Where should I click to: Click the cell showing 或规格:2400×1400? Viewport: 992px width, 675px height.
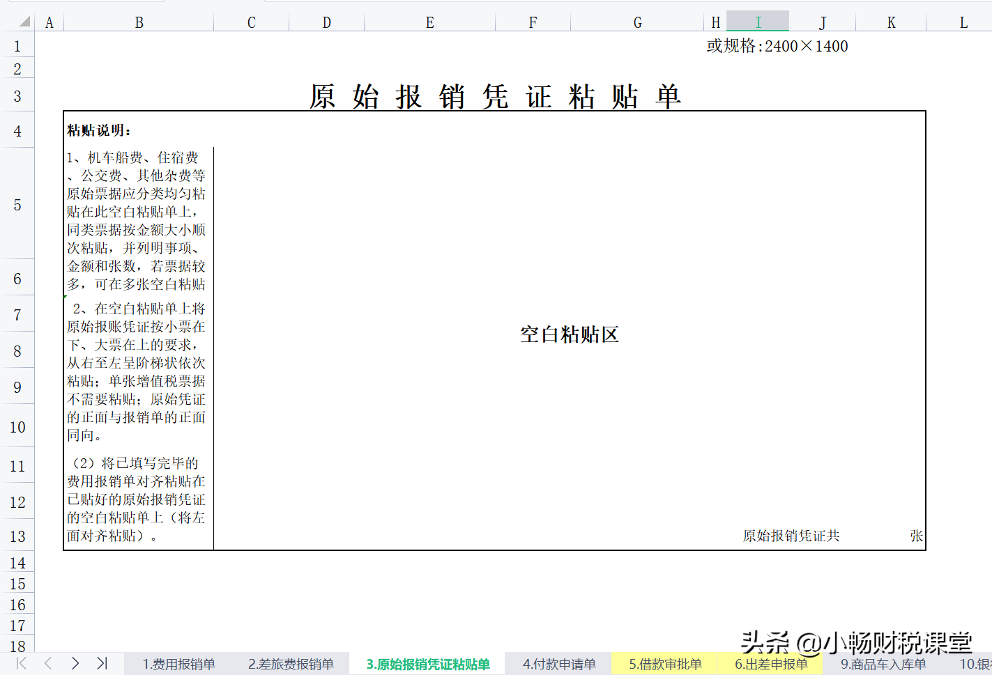point(775,46)
